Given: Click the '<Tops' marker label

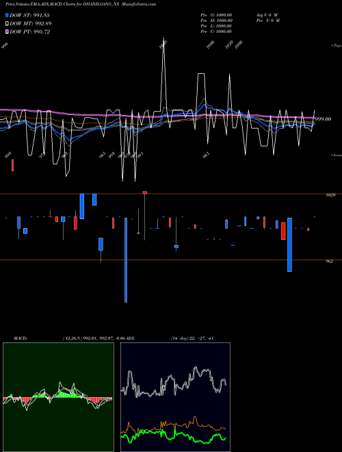Looking at the screenshot, I should click(x=337, y=46).
